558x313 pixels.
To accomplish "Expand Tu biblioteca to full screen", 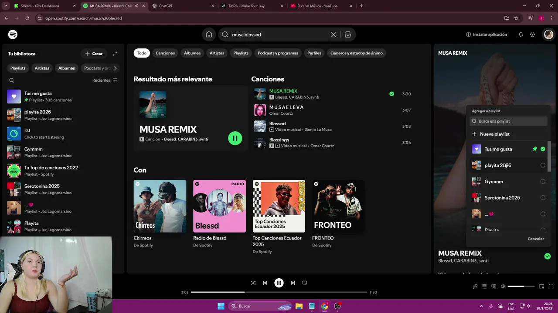I will pyautogui.click(x=115, y=53).
